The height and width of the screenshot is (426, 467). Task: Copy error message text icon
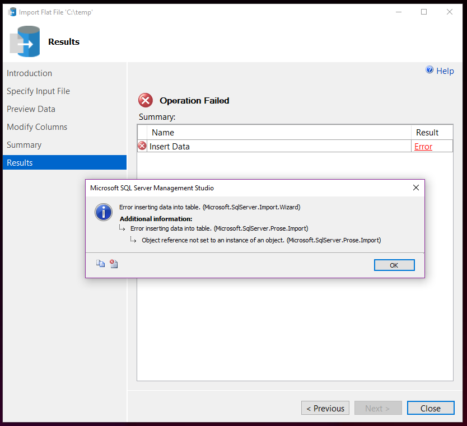point(100,264)
